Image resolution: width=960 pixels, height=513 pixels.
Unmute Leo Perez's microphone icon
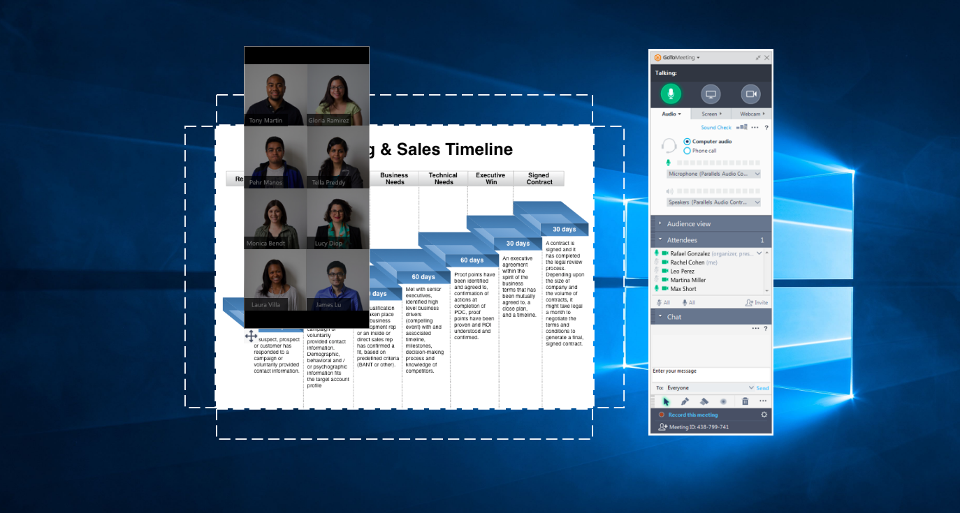click(x=657, y=271)
